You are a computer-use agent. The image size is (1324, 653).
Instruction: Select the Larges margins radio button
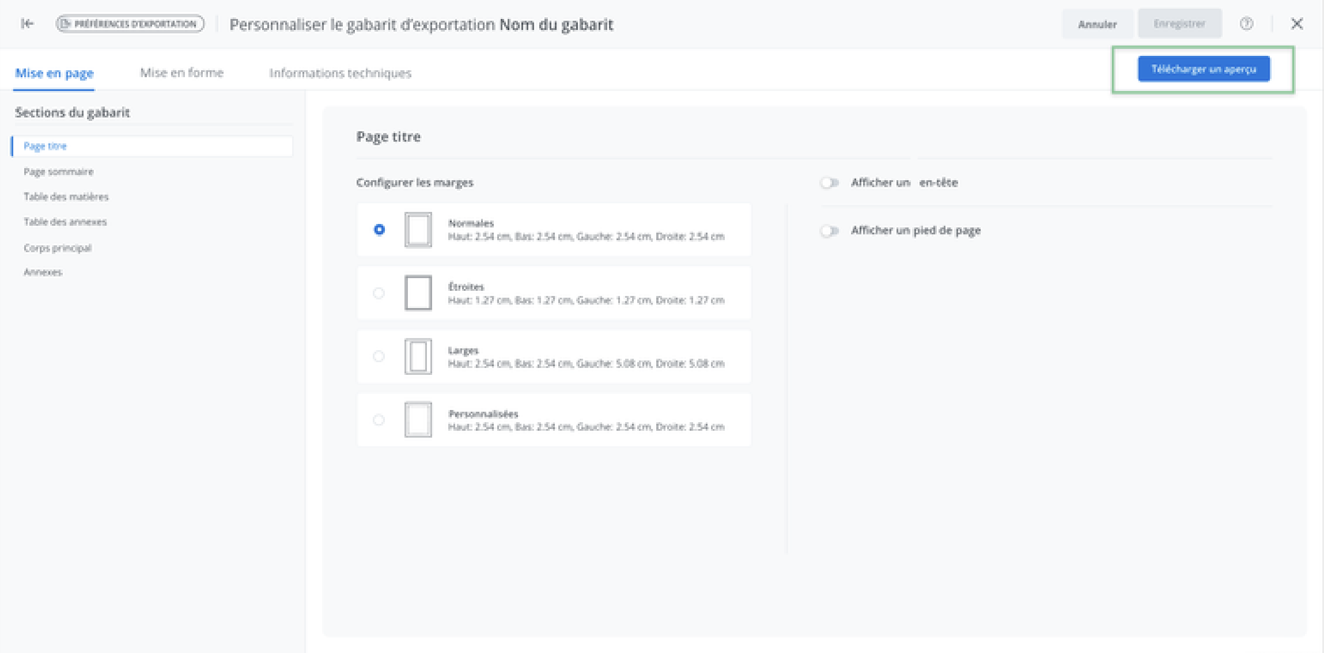(x=379, y=356)
